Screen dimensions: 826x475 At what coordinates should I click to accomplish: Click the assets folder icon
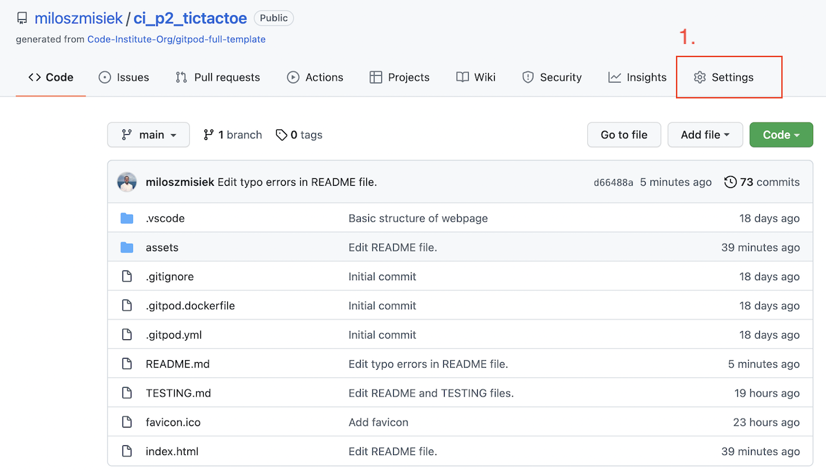[127, 247]
